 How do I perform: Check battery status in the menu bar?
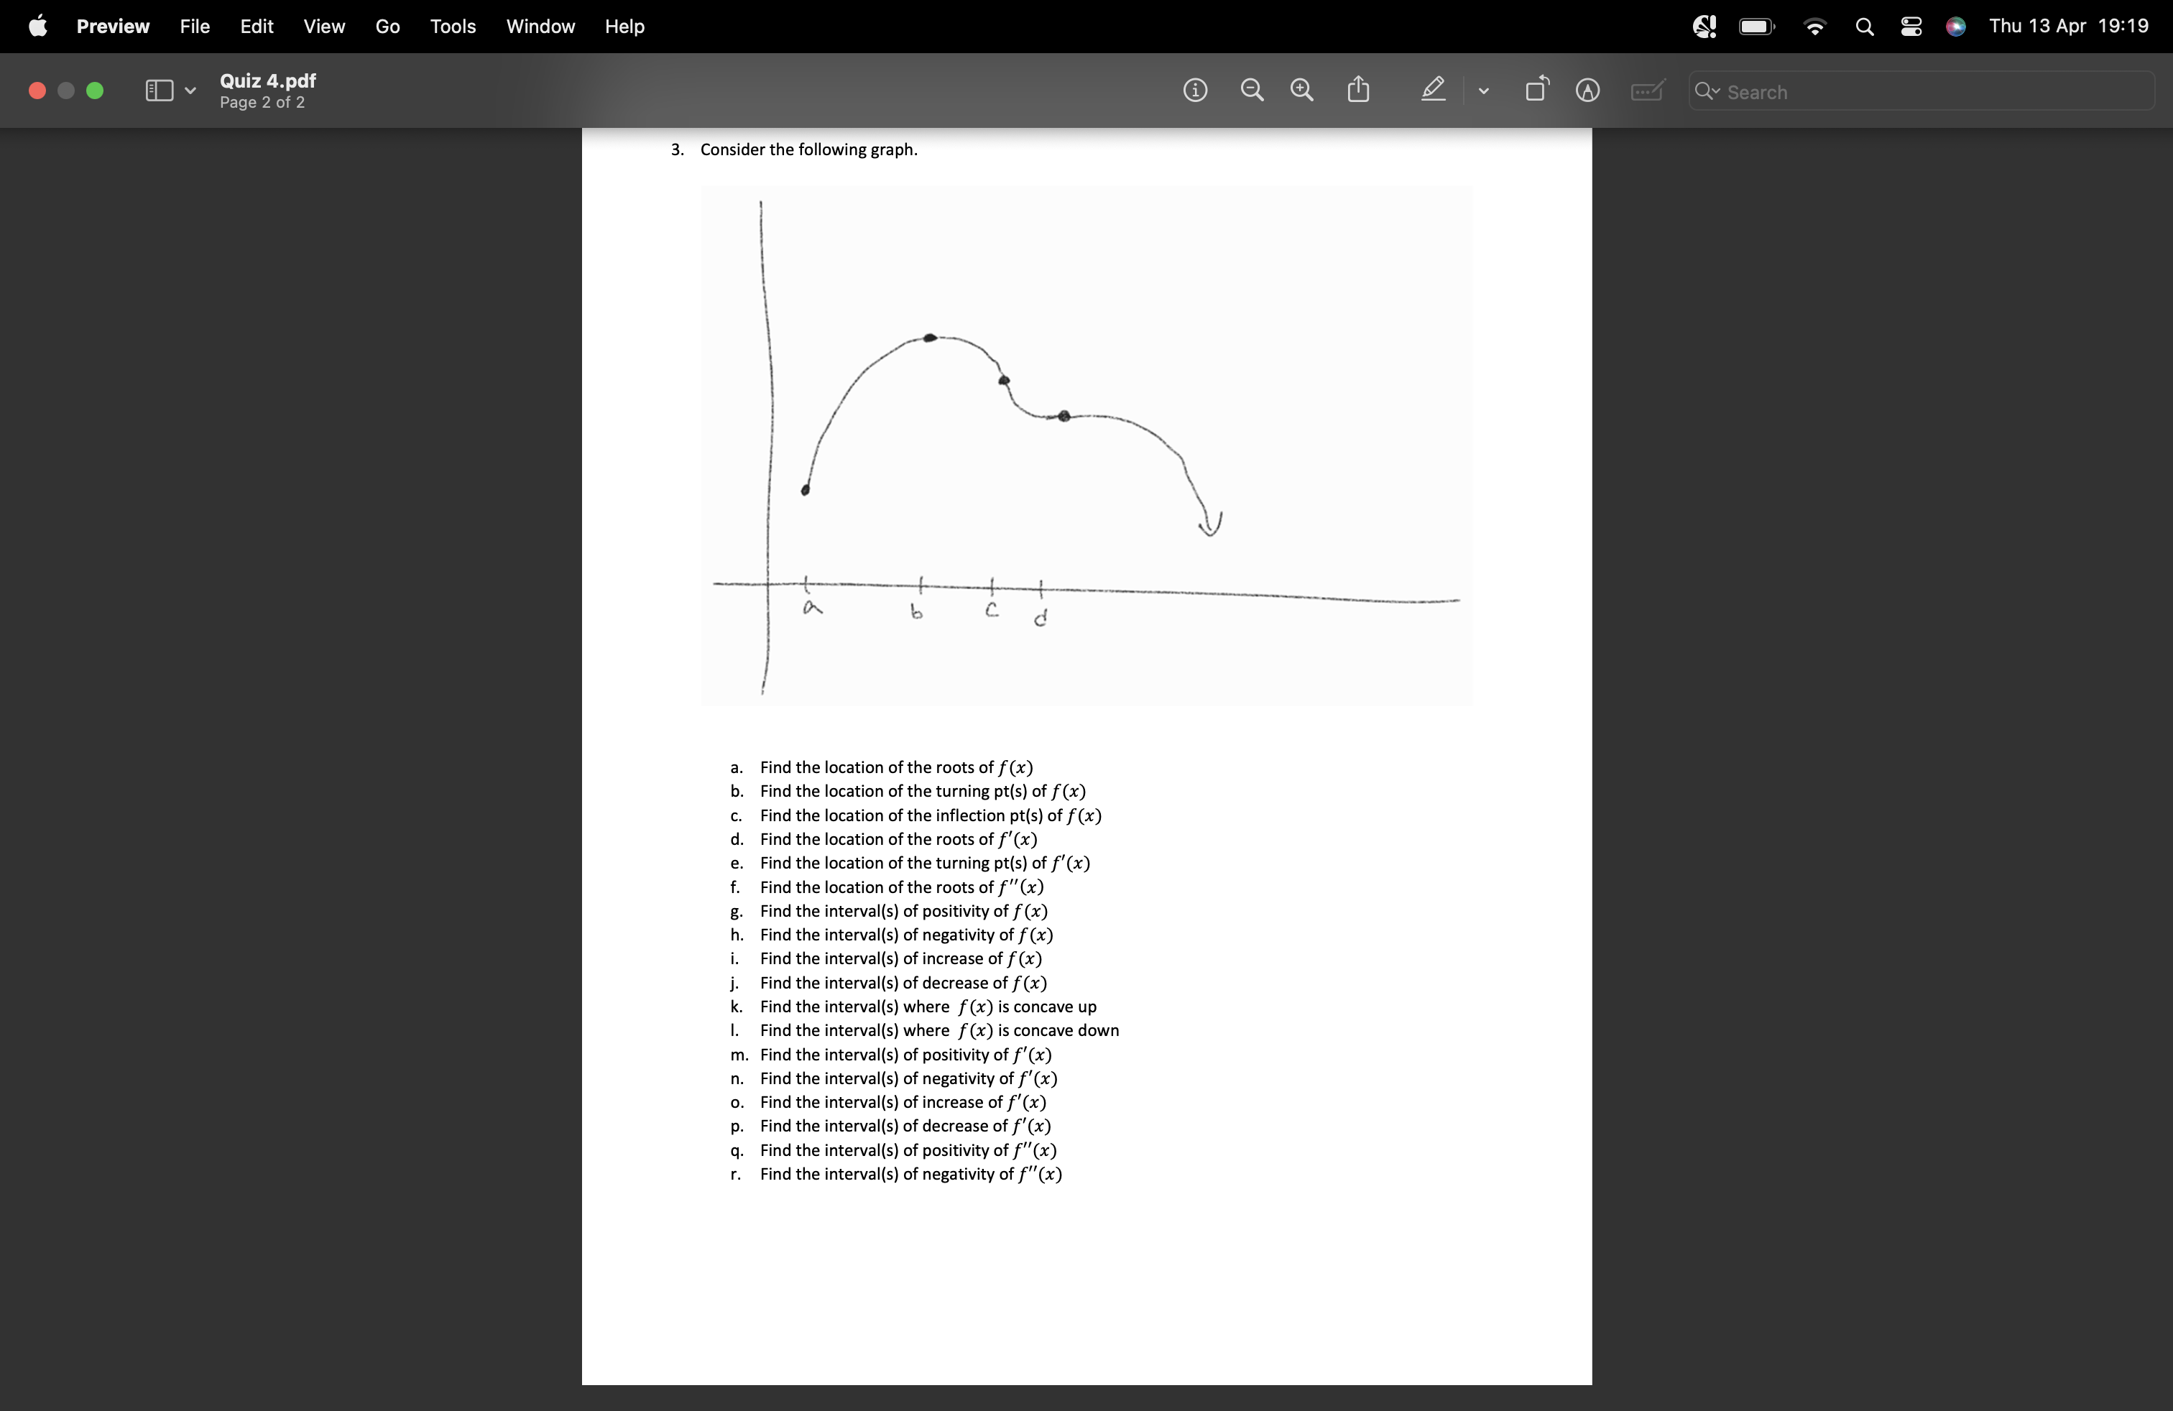click(x=1755, y=27)
